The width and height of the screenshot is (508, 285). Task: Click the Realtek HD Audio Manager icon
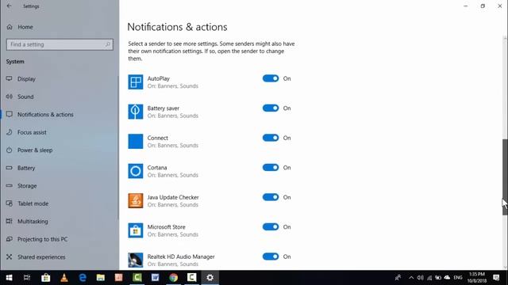tap(136, 260)
